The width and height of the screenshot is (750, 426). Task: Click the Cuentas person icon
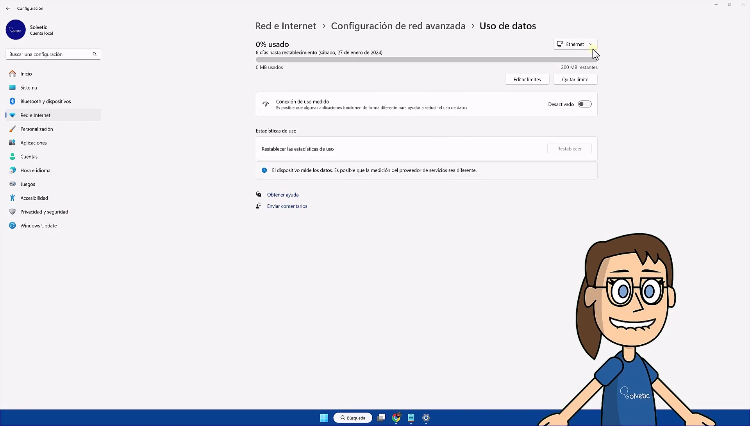pos(12,157)
